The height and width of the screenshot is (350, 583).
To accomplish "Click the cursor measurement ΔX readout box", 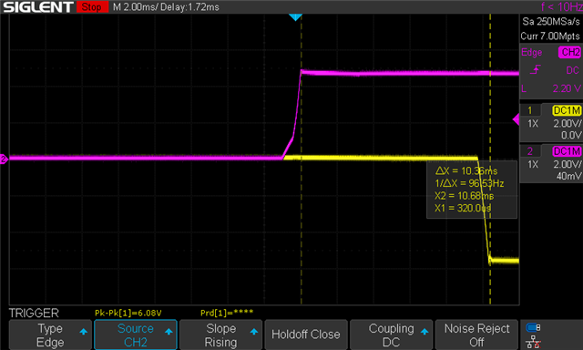I will (x=472, y=190).
